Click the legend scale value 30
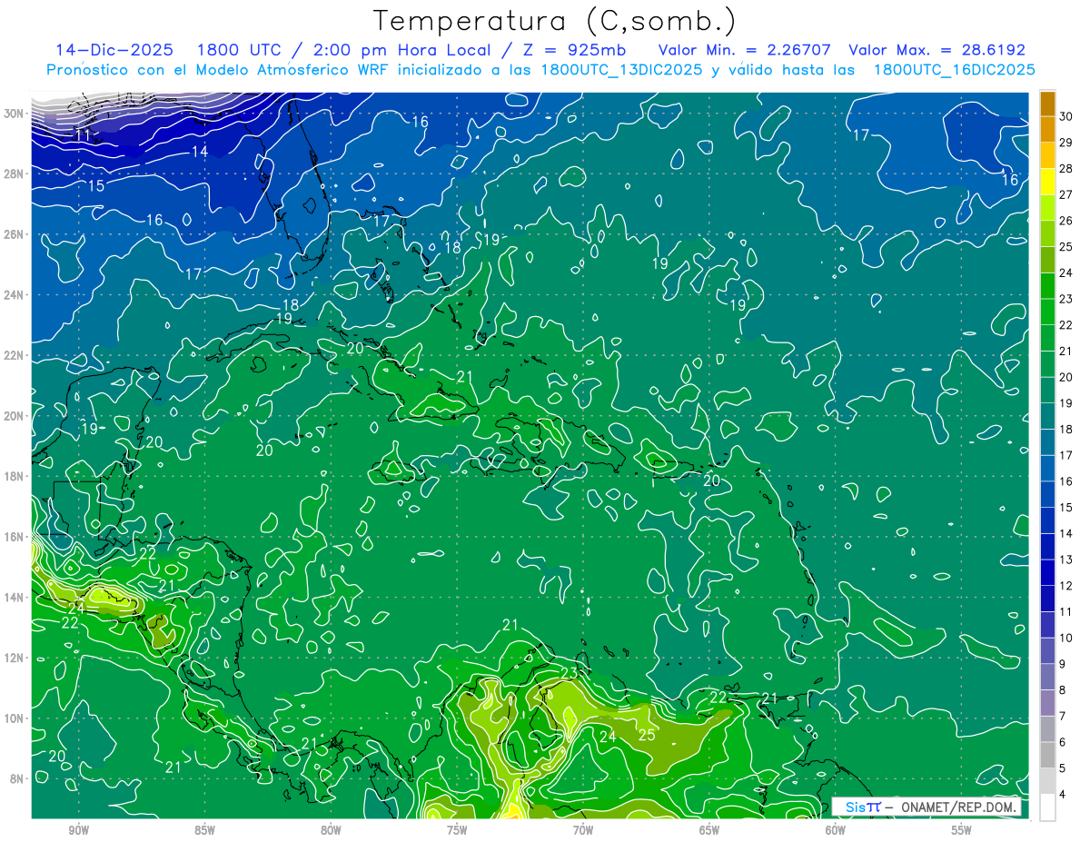Viewport: 1090px width, 842px height. coord(1066,116)
